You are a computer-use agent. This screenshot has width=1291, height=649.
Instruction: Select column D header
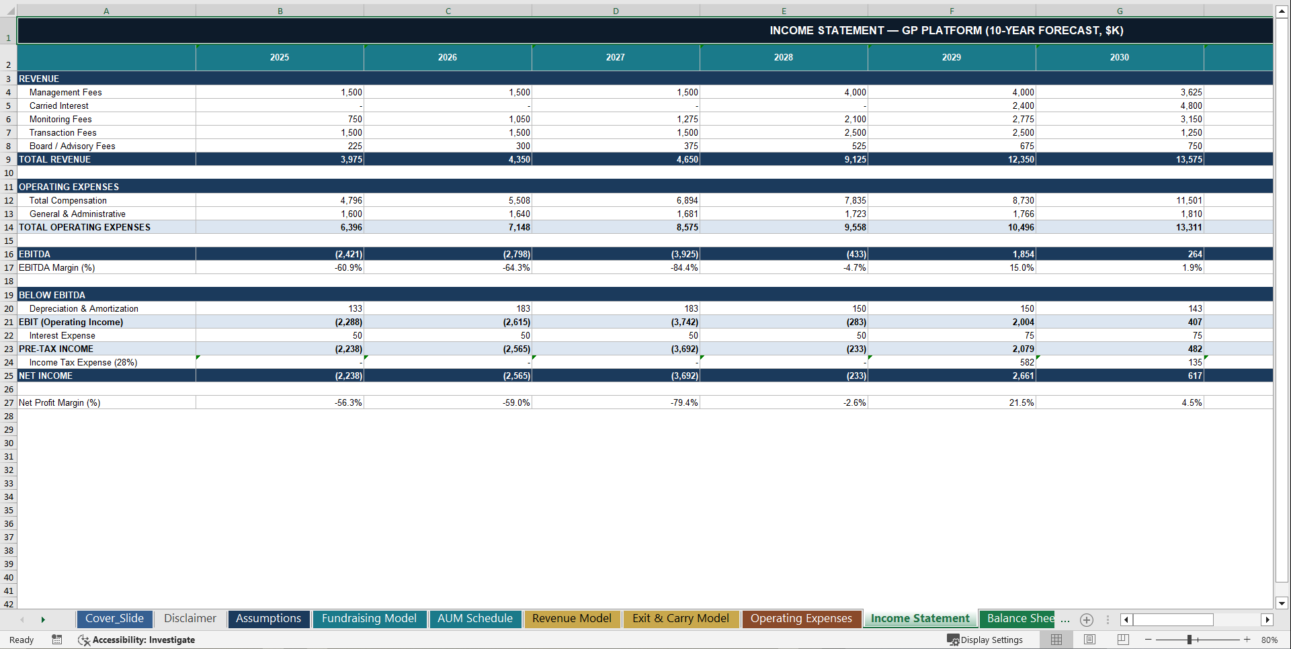615,10
